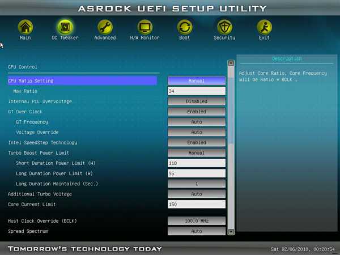Open Intel SpeedStep Technology Enabled dropdown

pos(197,142)
